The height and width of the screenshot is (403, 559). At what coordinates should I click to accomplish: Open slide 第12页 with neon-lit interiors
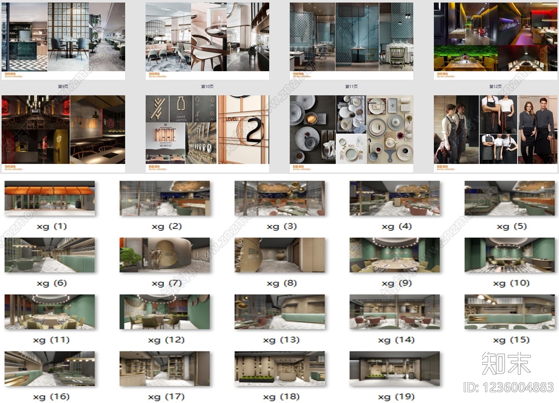pos(495,42)
